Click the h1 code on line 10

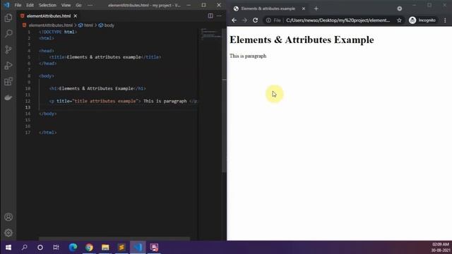pos(97,88)
